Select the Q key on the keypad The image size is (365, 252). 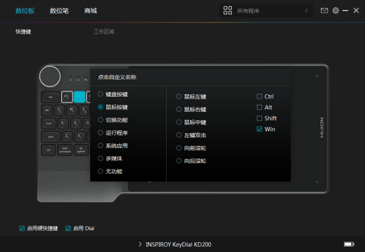[59, 110]
